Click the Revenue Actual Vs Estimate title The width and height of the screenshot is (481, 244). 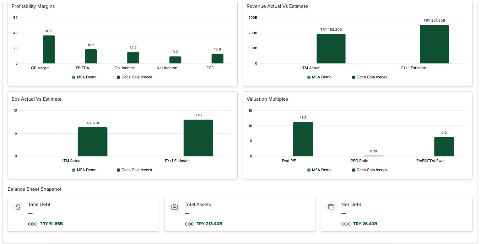(x=277, y=6)
